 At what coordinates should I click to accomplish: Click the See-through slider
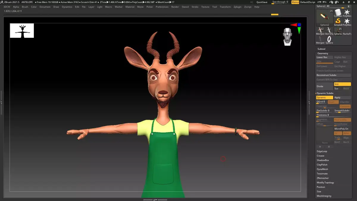(280, 2)
